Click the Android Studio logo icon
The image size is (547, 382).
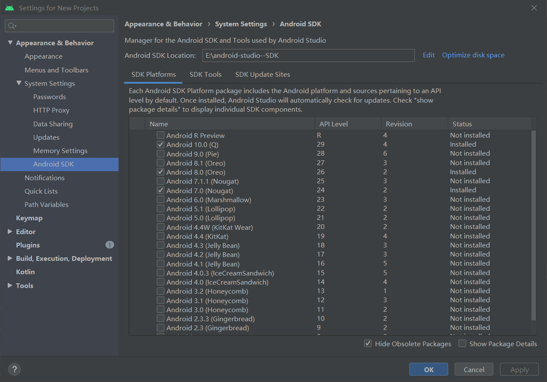click(9, 8)
